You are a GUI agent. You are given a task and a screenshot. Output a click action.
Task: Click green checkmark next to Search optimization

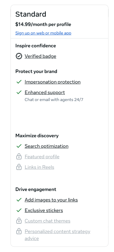[x=19, y=146]
